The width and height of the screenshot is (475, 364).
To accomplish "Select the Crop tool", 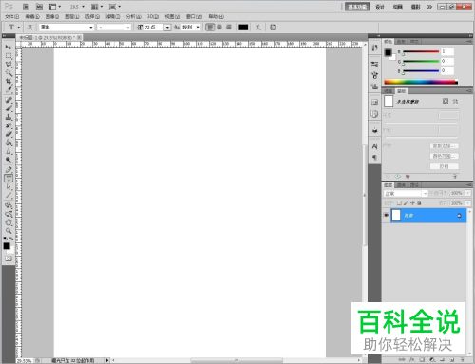I will [9, 82].
